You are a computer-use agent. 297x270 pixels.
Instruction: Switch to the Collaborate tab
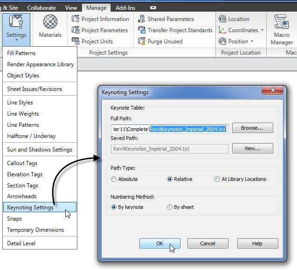click(x=41, y=8)
